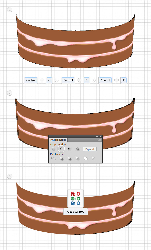Click the Divide pathfinder icon
Image resolution: width=151 pixels, height=250 pixels.
click(x=53, y=158)
